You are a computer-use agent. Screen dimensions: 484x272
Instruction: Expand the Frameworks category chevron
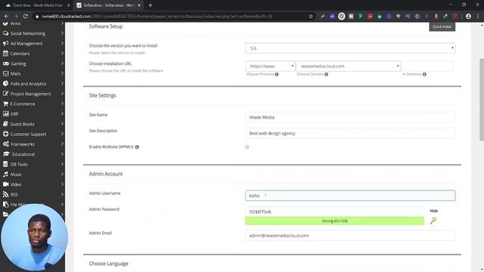click(62, 144)
